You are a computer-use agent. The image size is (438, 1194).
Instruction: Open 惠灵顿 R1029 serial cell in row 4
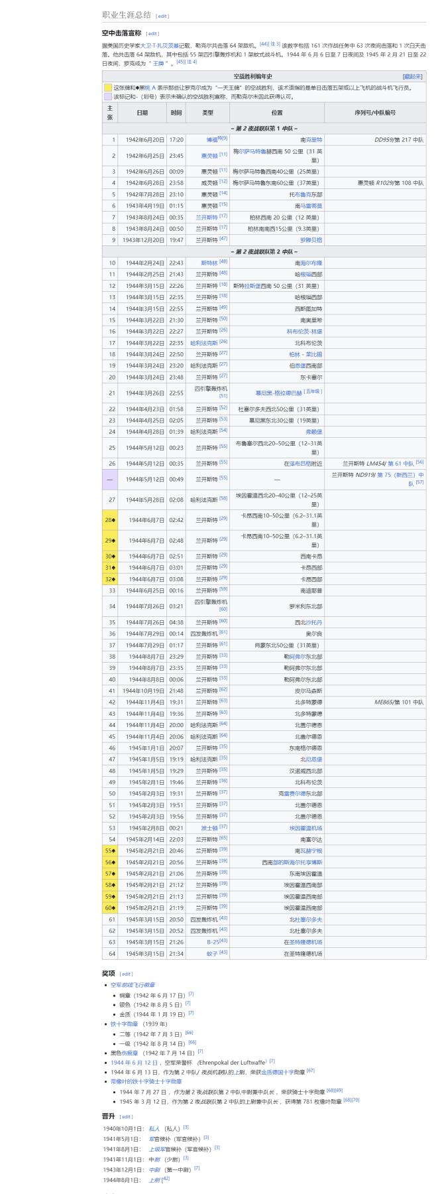click(375, 182)
